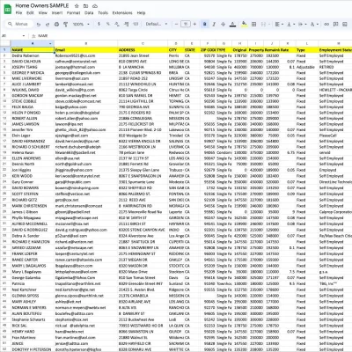352x352 pixels.
Task: Select the RICHARD GETZ cell
Action: click(33, 200)
